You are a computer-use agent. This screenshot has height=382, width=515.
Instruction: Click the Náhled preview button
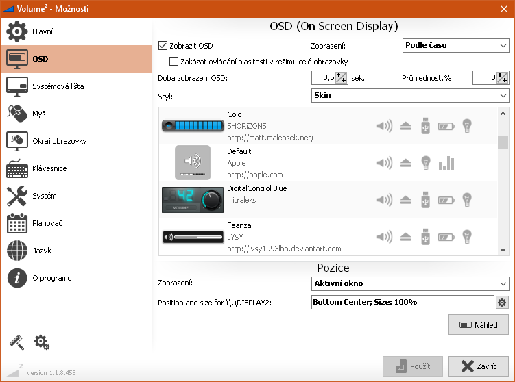pos(478,324)
